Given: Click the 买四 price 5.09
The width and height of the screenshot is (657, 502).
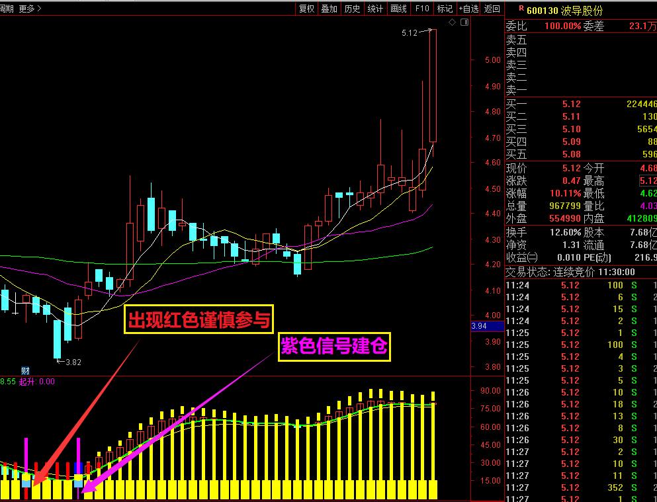Looking at the screenshot, I should [x=572, y=142].
